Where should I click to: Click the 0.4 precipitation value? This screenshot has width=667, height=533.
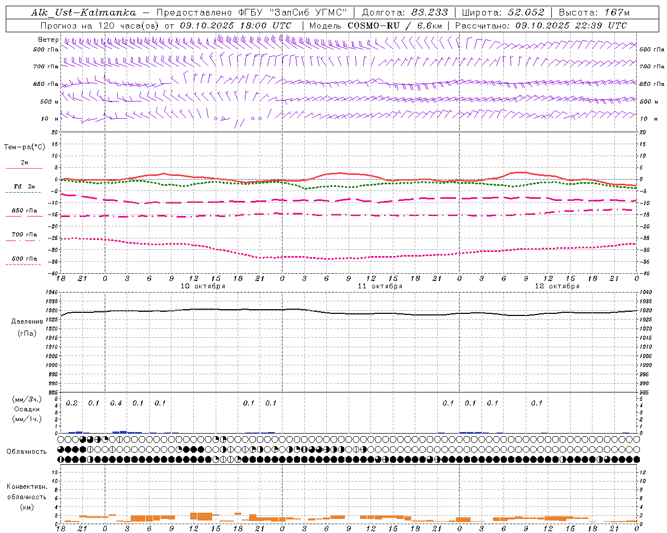(116, 403)
